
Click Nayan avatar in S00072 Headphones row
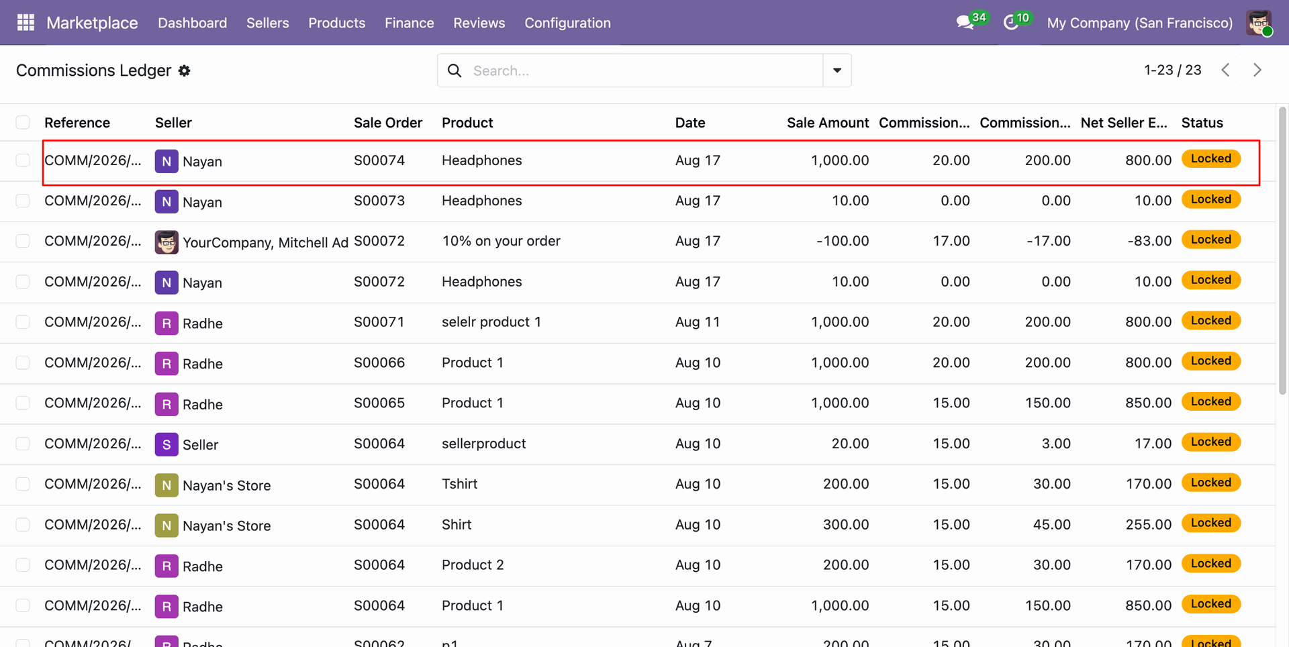click(166, 283)
